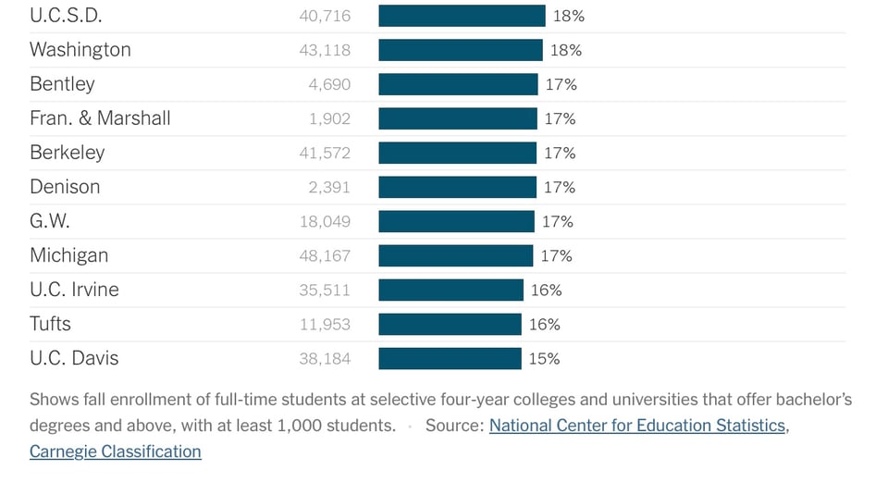Select the Berkeley bar

pos(457,153)
